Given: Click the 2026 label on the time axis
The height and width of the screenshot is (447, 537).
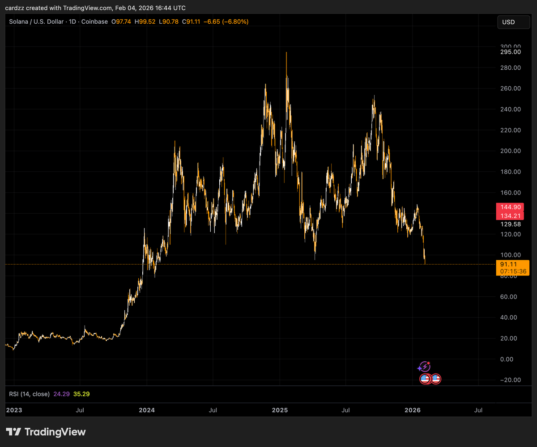Looking at the screenshot, I should pos(413,410).
